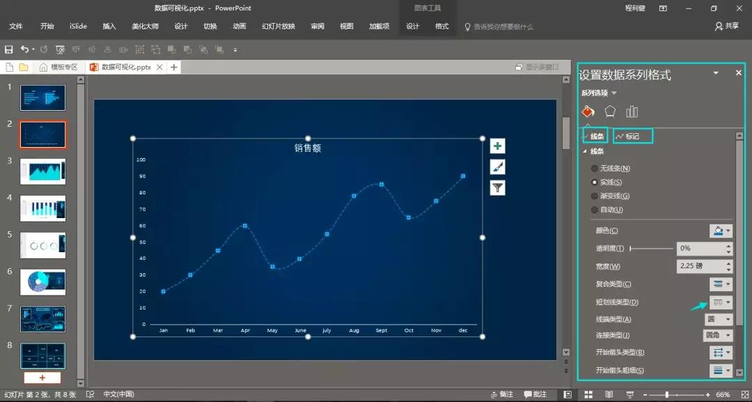
Task: Close the 设置数据系列格式 pane
Action: [x=739, y=73]
